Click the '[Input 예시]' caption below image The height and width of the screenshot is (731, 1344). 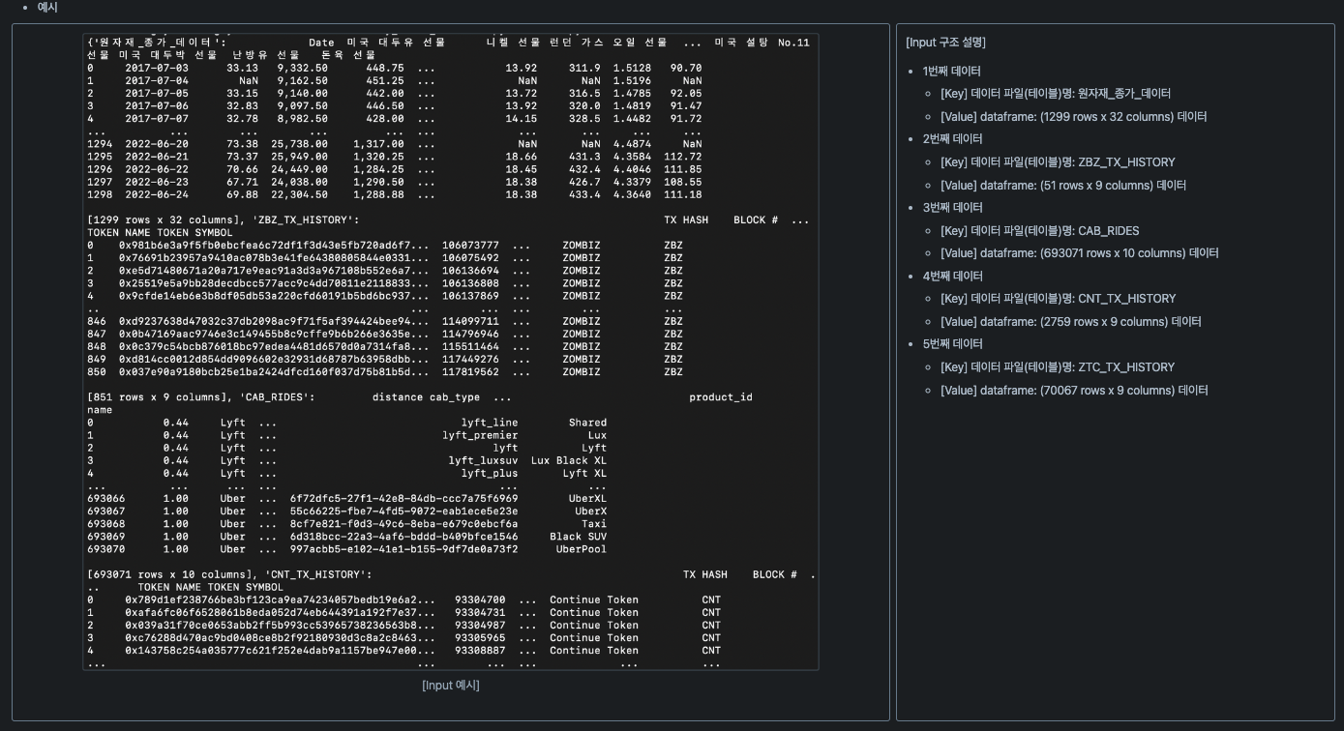[x=450, y=686]
